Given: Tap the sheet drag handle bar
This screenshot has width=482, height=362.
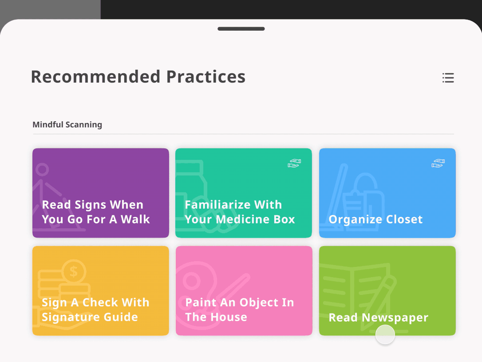Looking at the screenshot, I should (241, 29).
